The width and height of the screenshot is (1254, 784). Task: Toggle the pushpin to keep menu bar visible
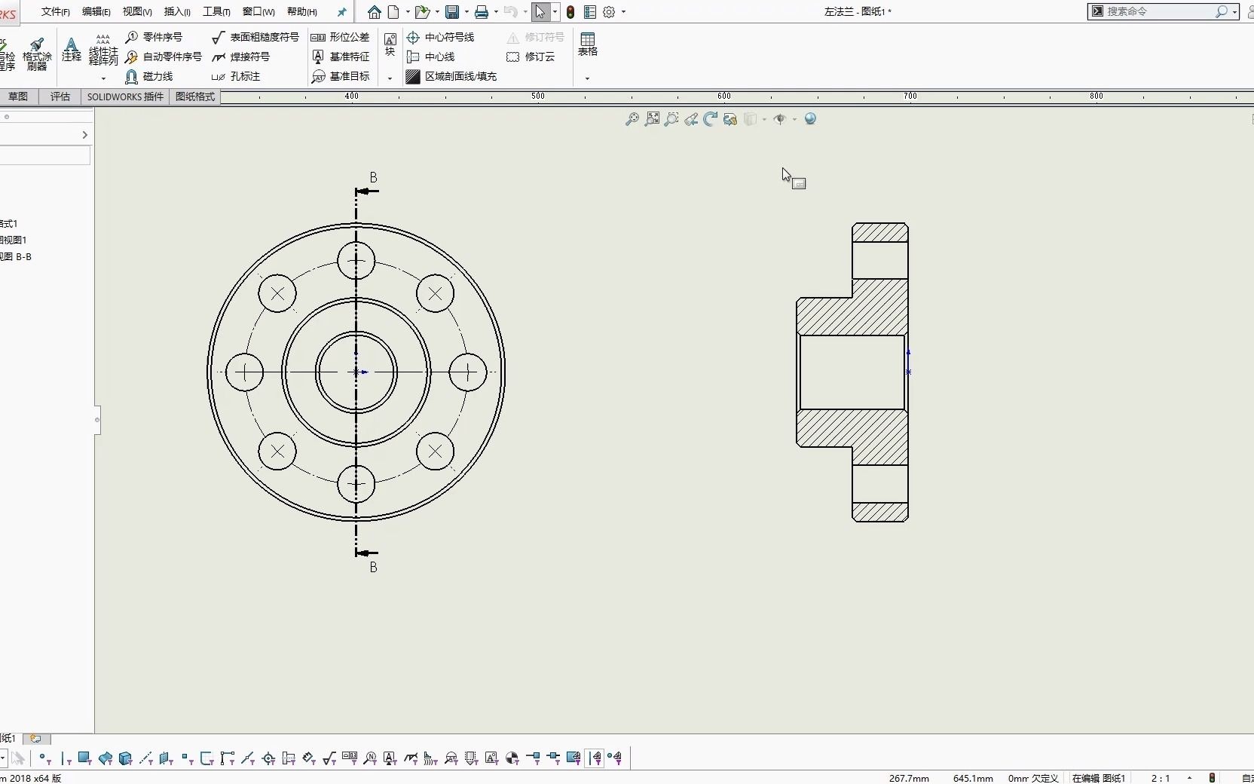[341, 11]
